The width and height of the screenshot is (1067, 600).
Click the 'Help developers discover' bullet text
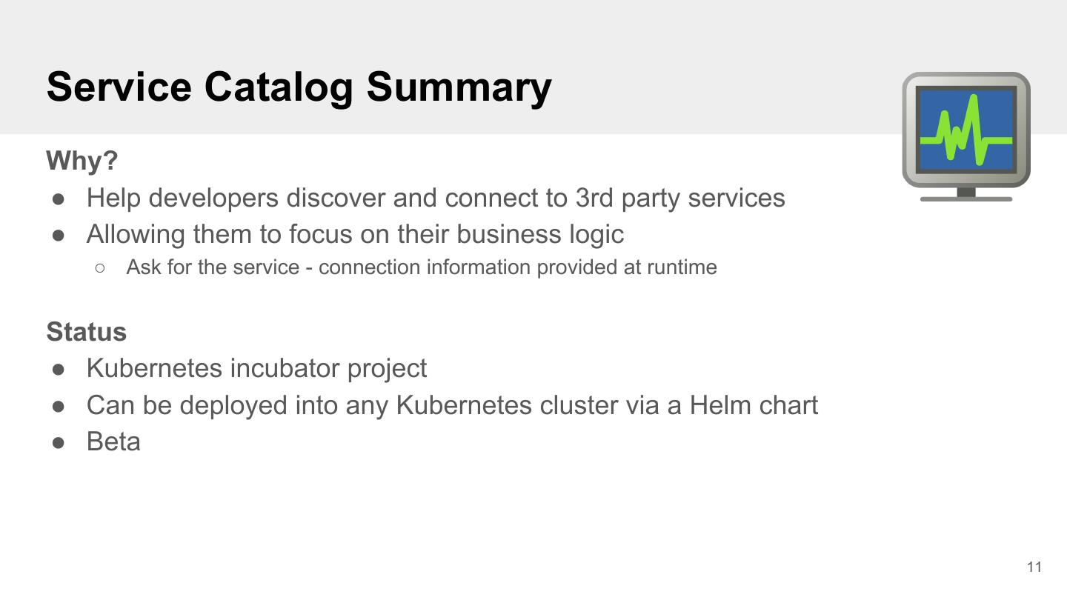click(x=435, y=198)
